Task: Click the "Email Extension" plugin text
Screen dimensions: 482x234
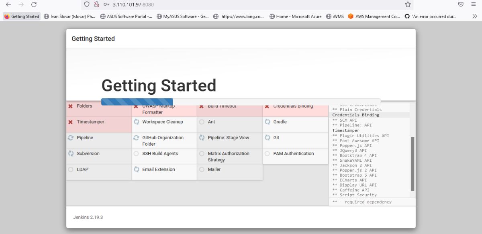Action: click(x=158, y=169)
